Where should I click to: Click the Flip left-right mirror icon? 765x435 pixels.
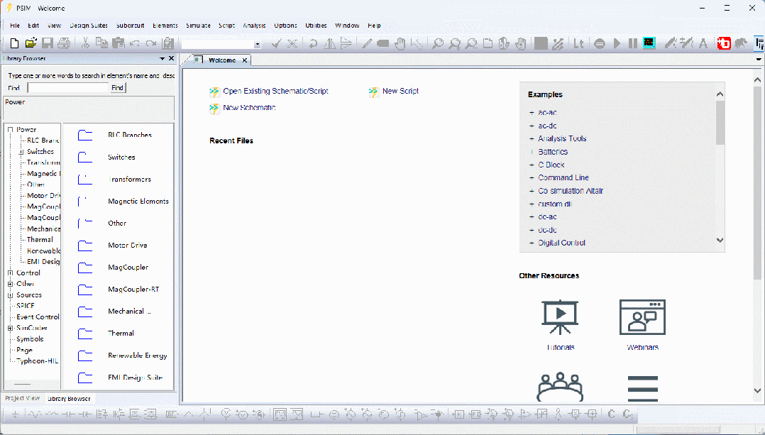pyautogui.click(x=330, y=43)
